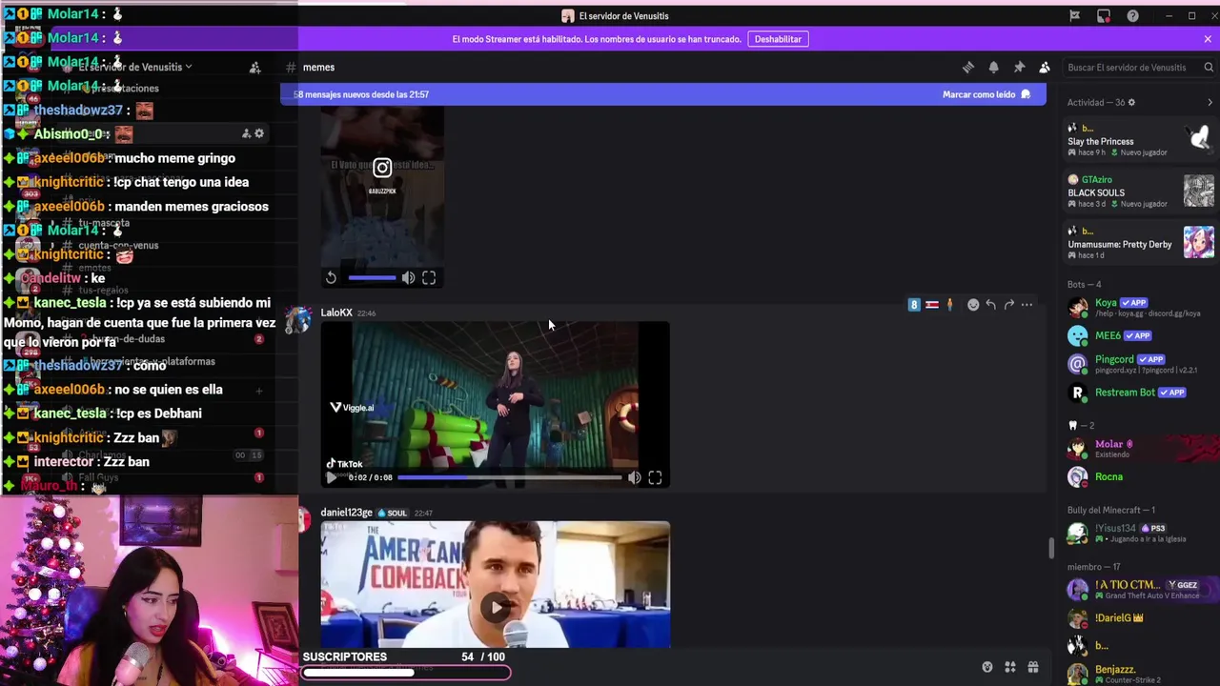The width and height of the screenshot is (1220, 686).
Task: Open the Discord help question mark icon
Action: 1132,16
